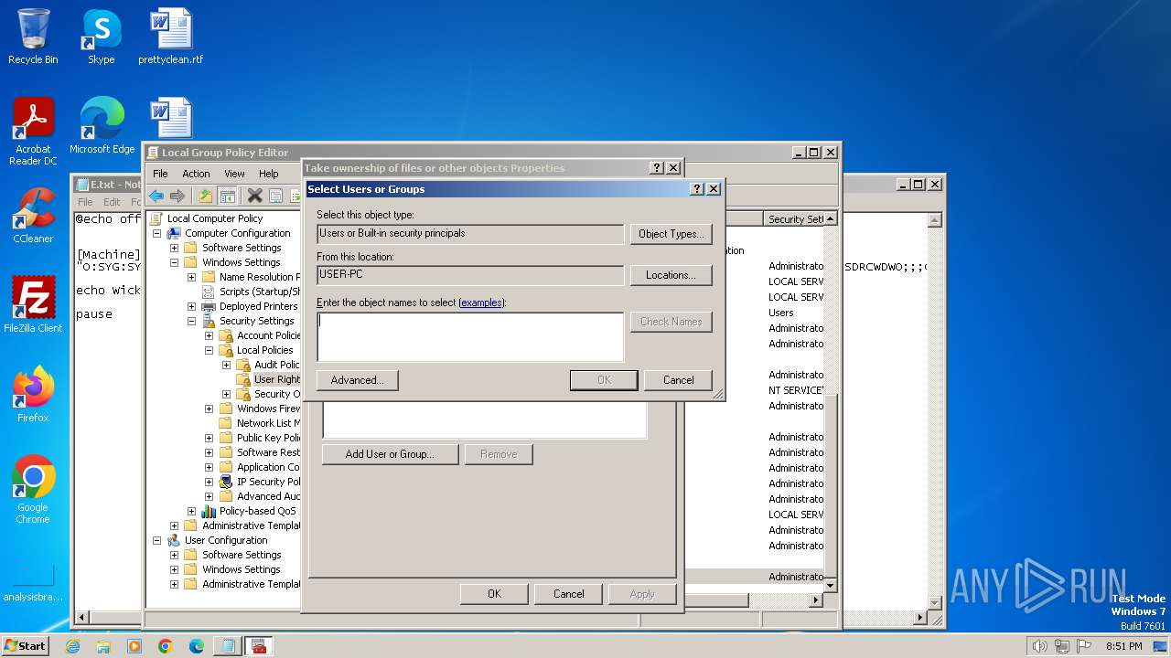
Task: Open Firefox desktop shortcut
Action: (x=33, y=395)
